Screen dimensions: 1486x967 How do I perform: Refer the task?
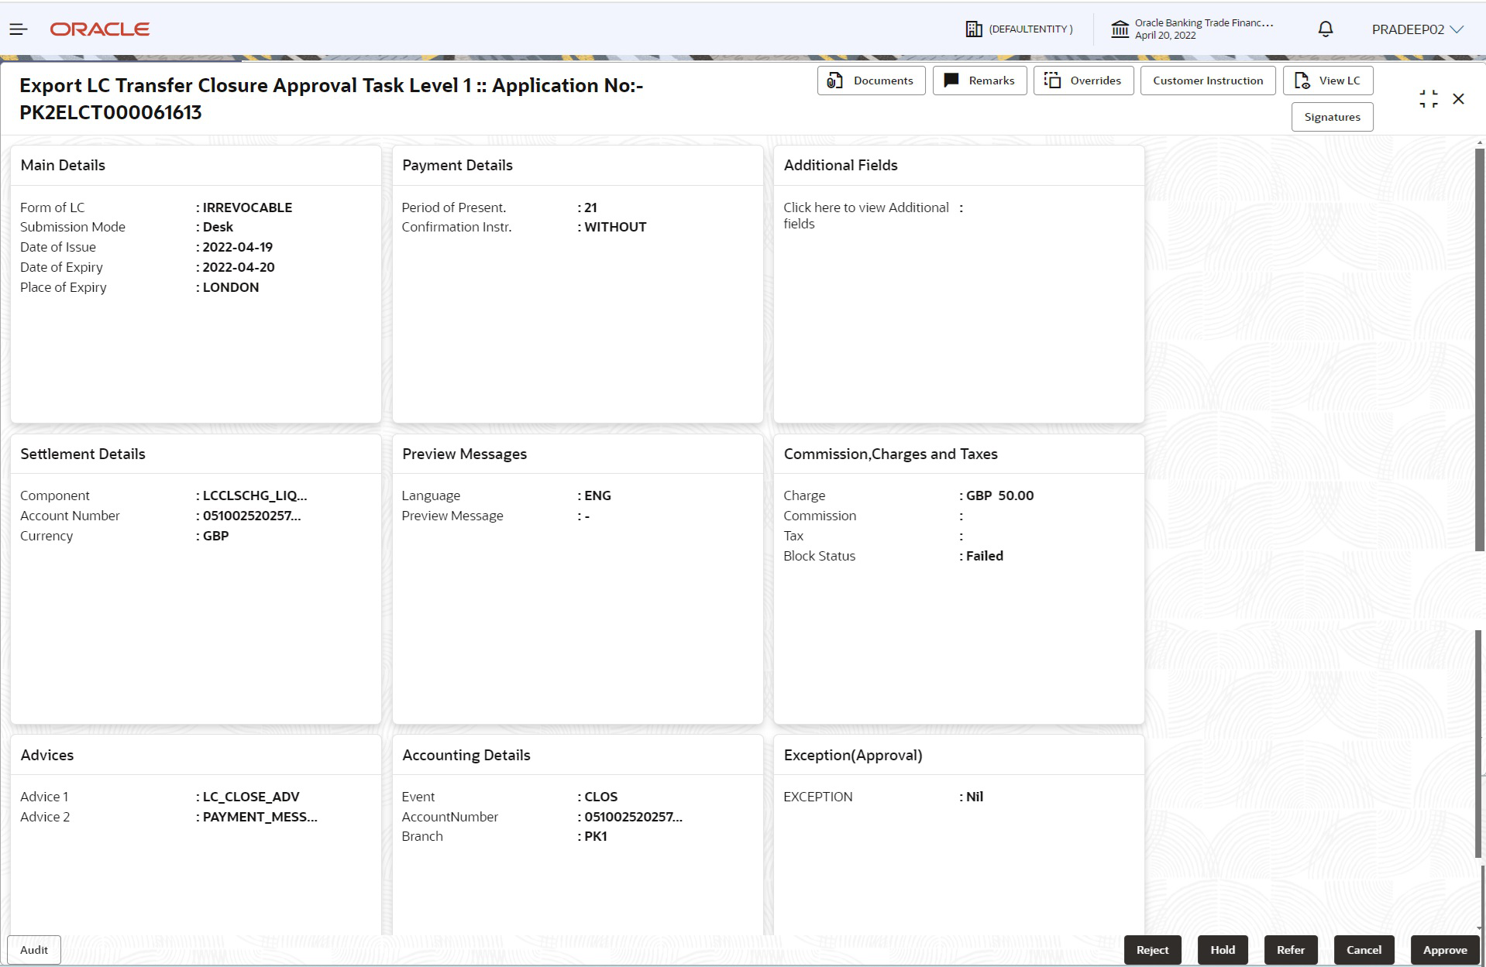1290,950
